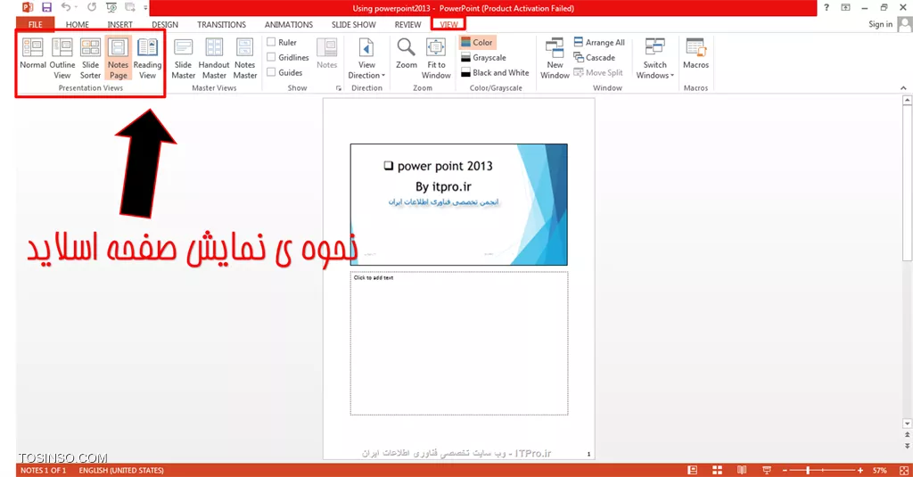The image size is (913, 477).
Task: Go to previous slide double-arrow button
Action: point(907,435)
